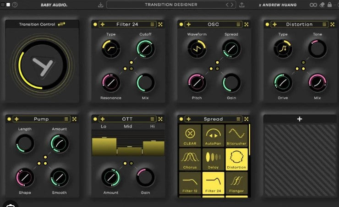The width and height of the screenshot is (339, 207).
Task: Click the export preset upload icon
Action: click(242, 5)
